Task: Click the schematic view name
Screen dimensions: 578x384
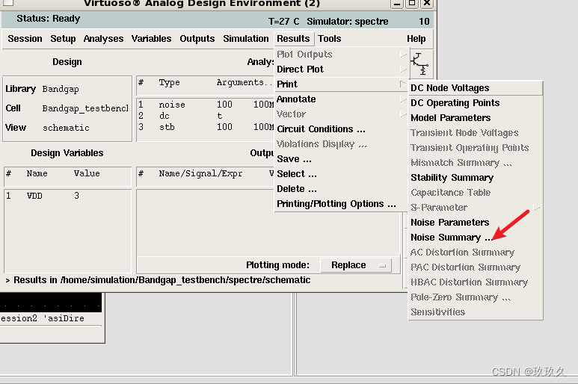Action: click(x=66, y=128)
